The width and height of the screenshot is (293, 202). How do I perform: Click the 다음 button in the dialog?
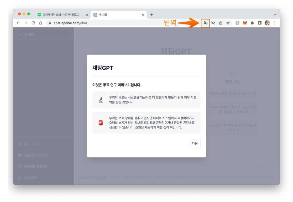tap(195, 143)
